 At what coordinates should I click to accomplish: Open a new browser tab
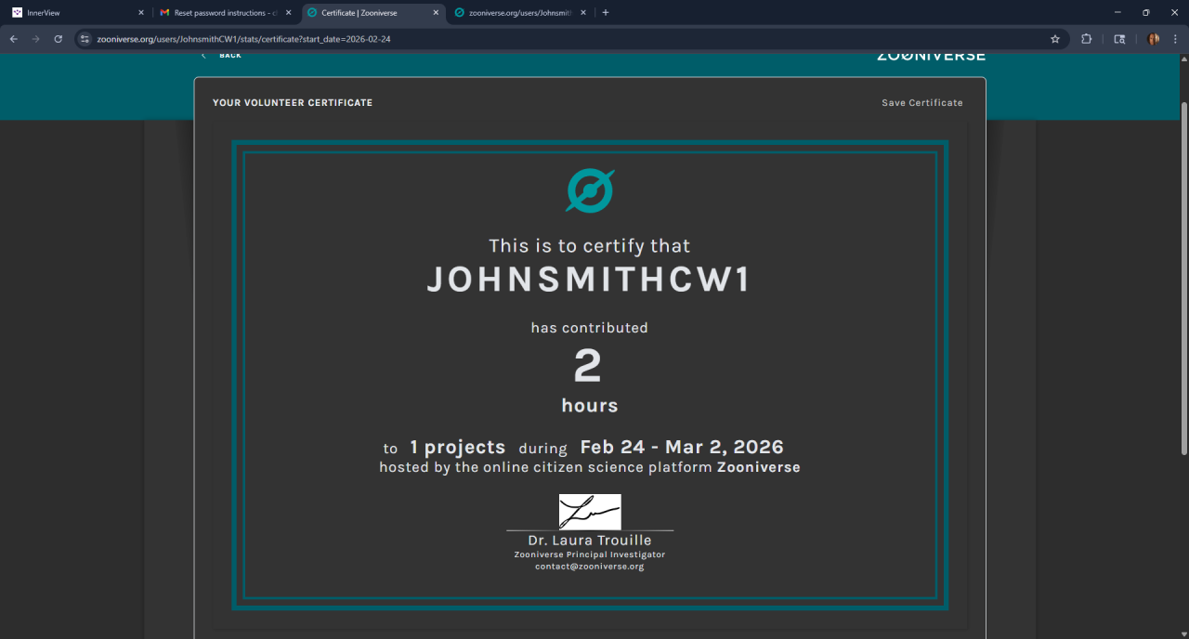click(x=606, y=13)
